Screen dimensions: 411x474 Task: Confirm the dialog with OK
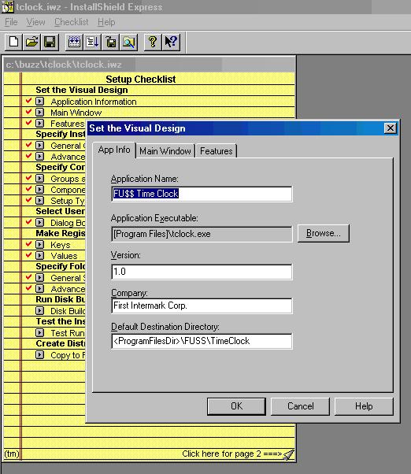tap(236, 406)
